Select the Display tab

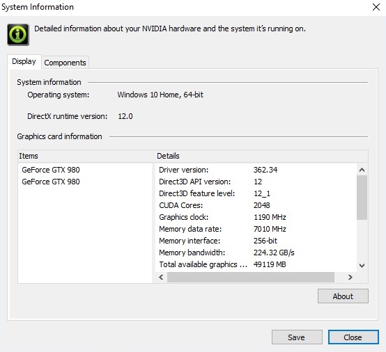coord(24,61)
